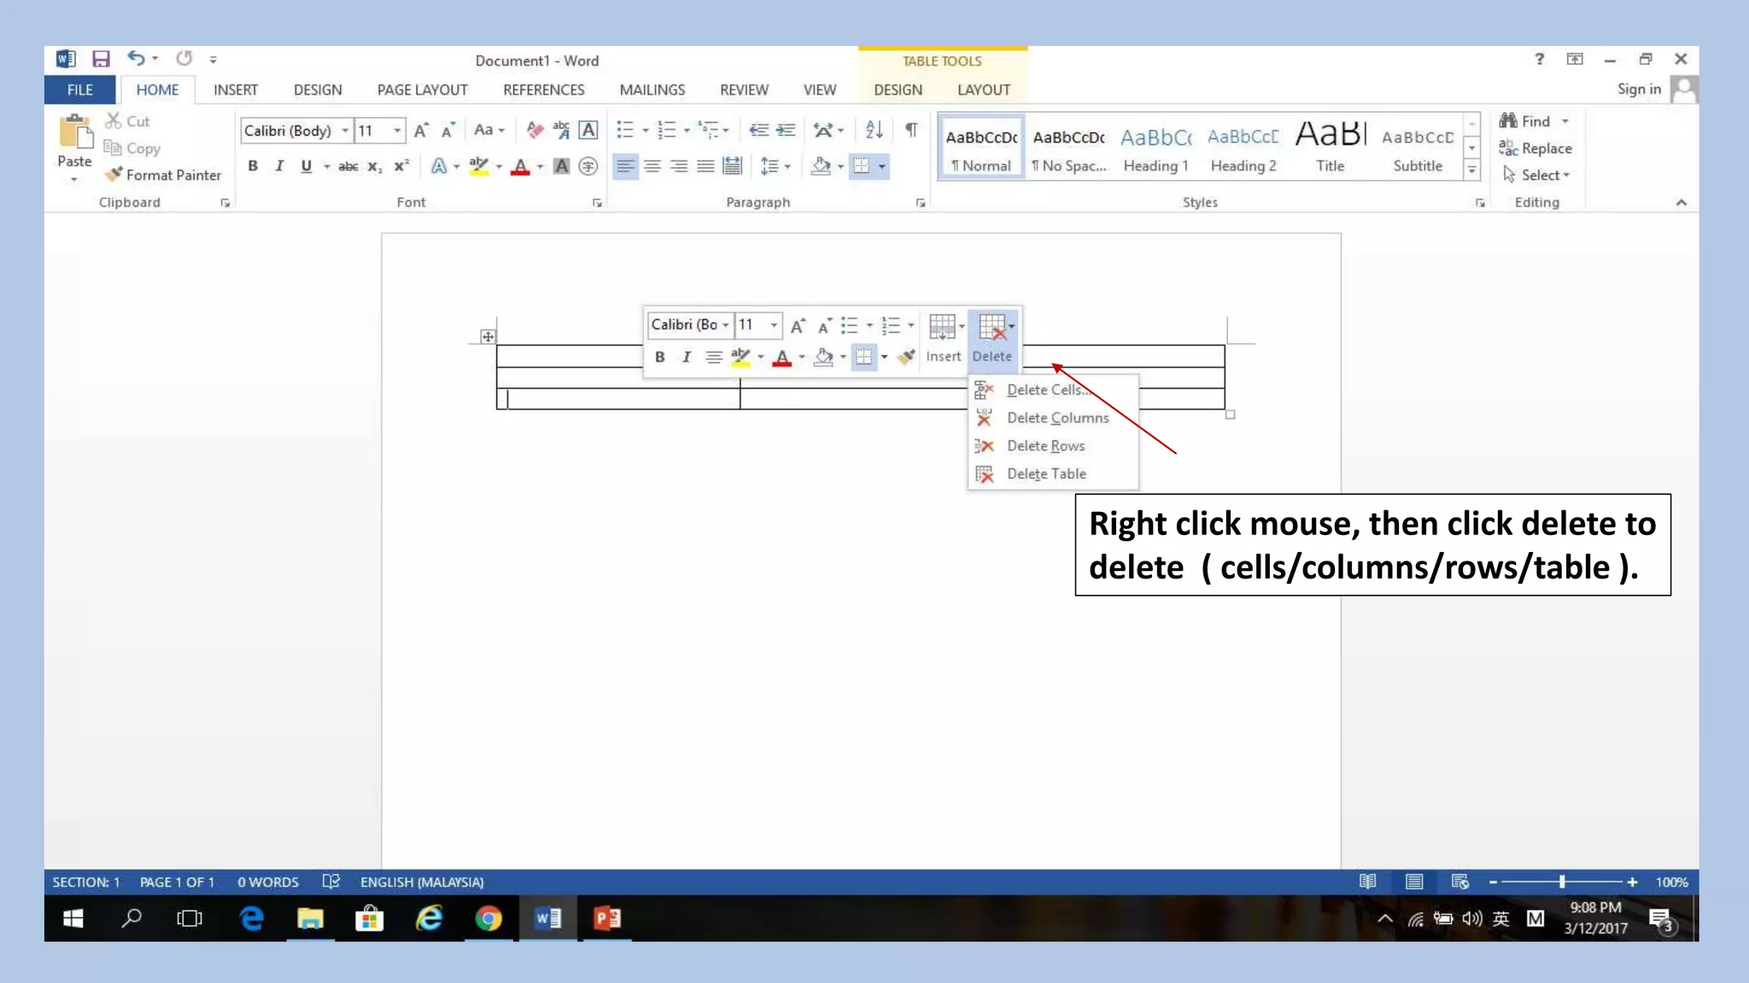
Task: Click Replace in the Editing group
Action: (x=1535, y=148)
